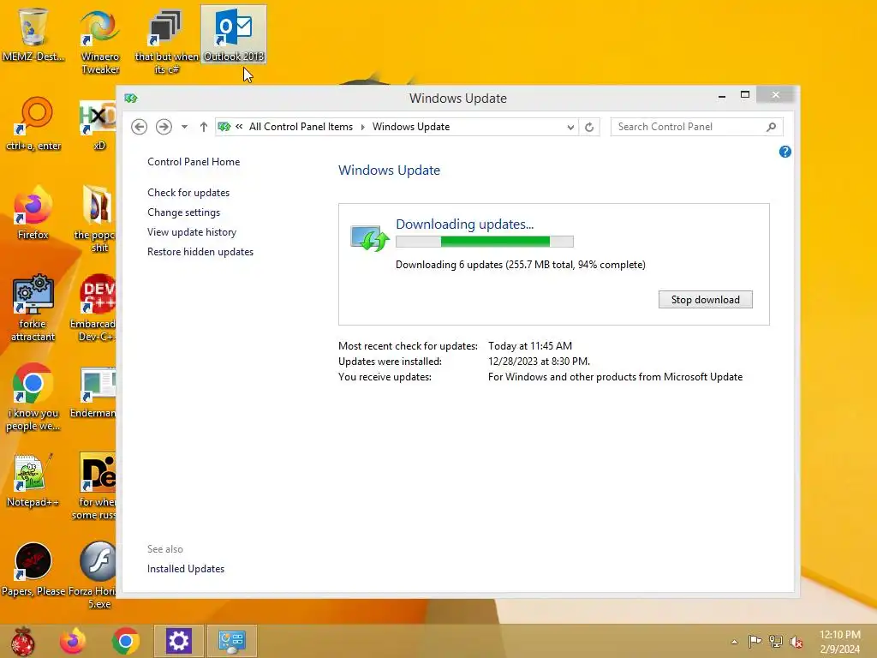This screenshot has width=877, height=658.
Task: Select the 'for when some russ' icon
Action: coord(95,487)
